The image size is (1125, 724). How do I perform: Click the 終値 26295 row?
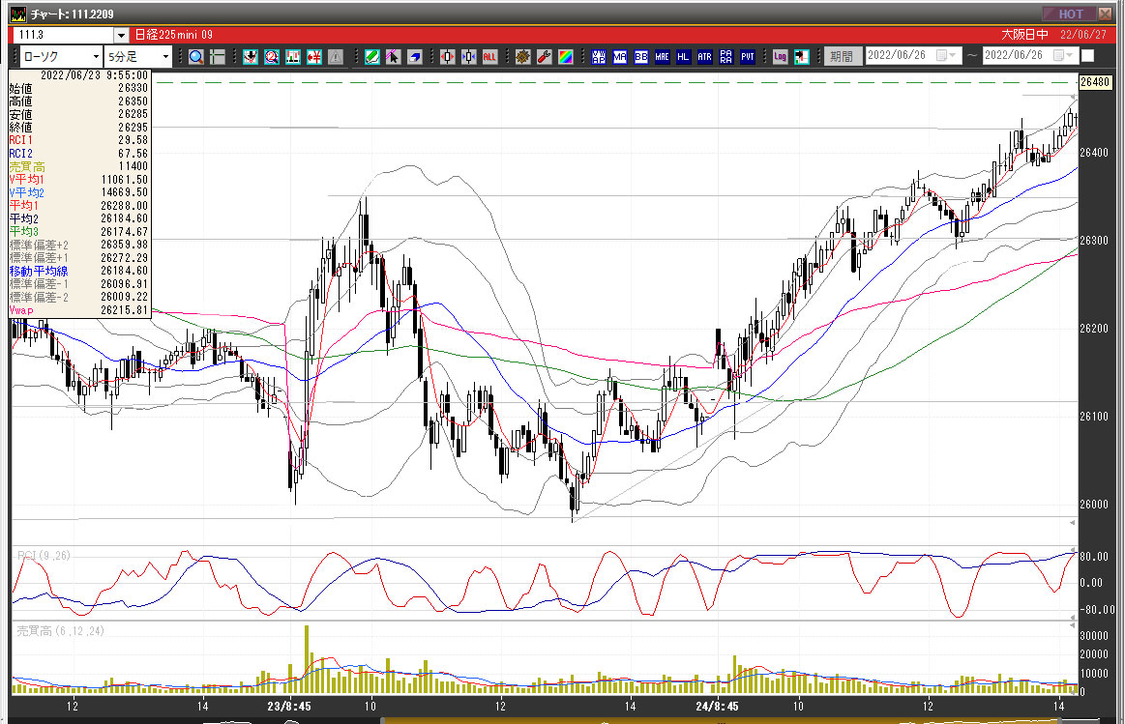(x=79, y=127)
